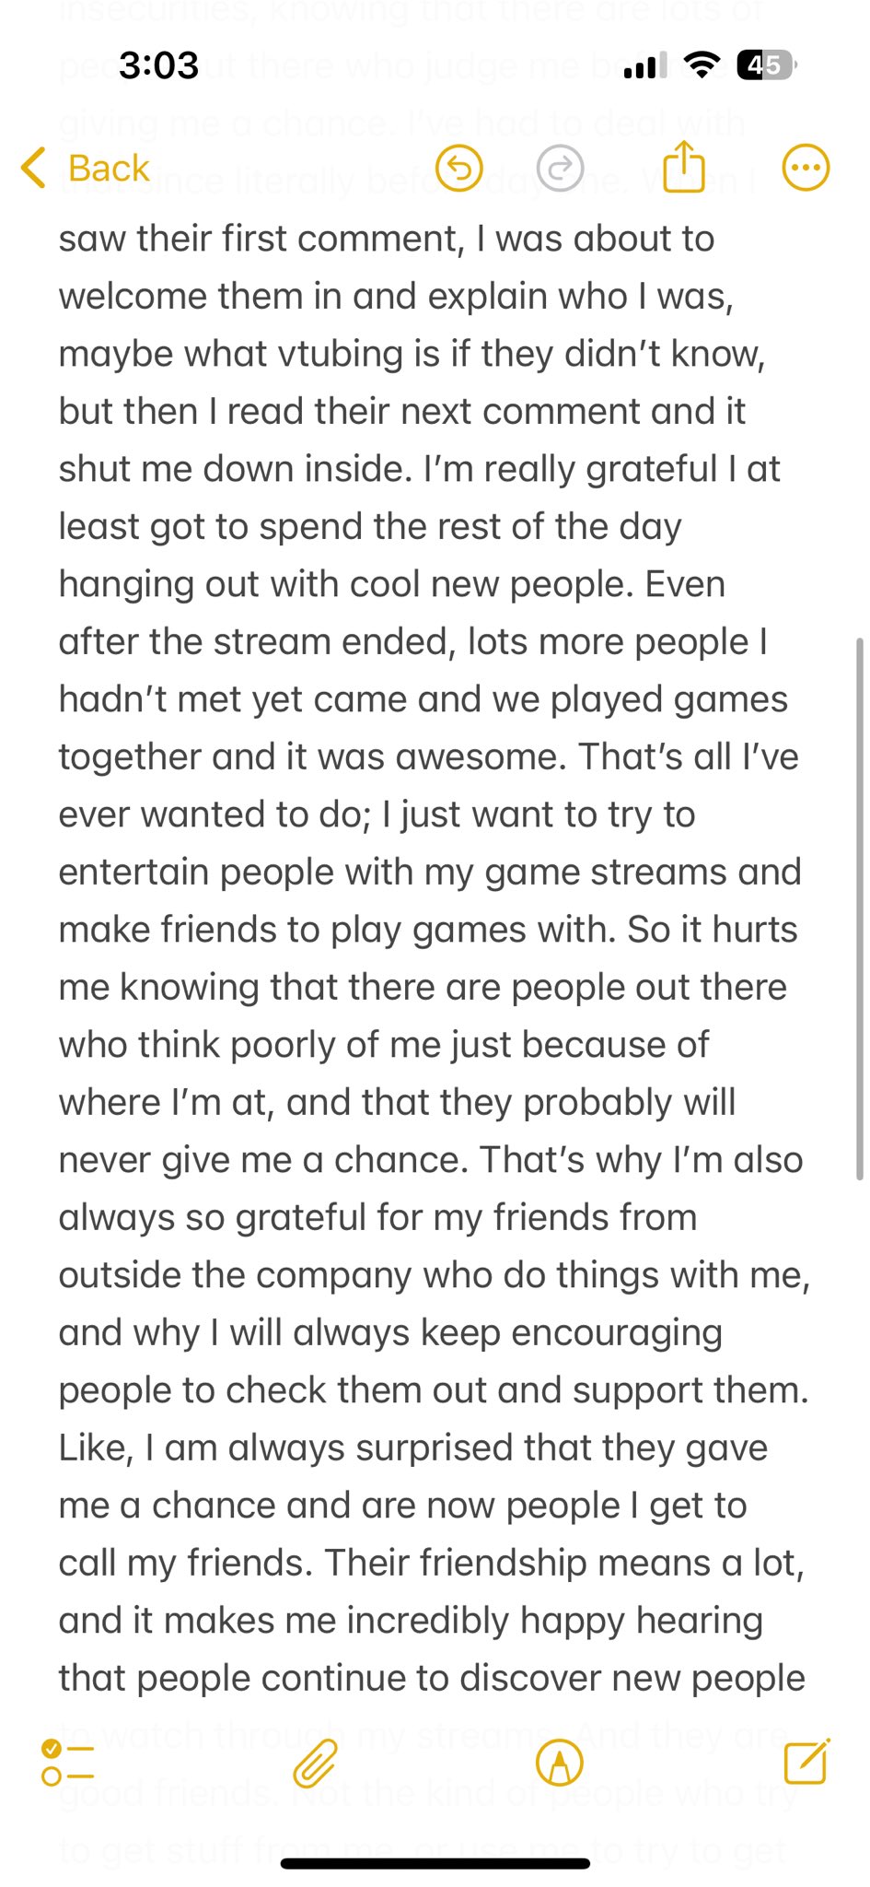Open the more options ellipsis menu
This screenshot has height=1887, width=870.
(806, 169)
